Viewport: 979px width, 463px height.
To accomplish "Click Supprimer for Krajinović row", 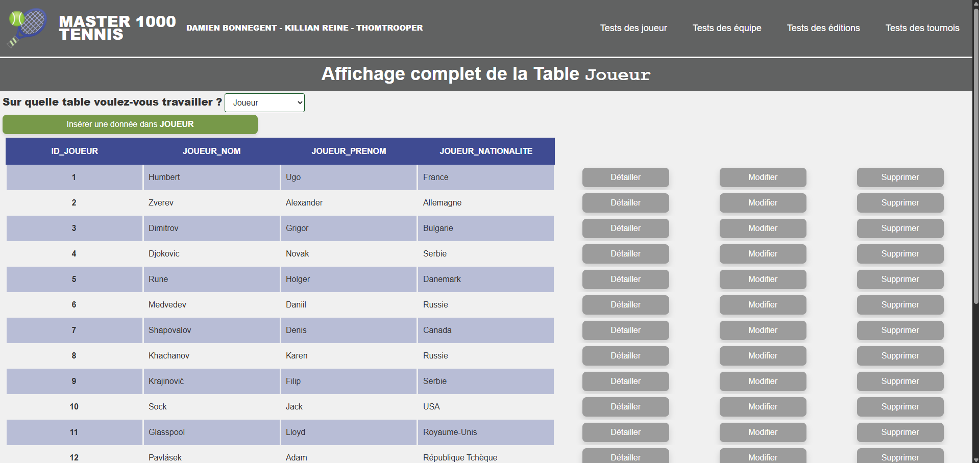I will [900, 381].
